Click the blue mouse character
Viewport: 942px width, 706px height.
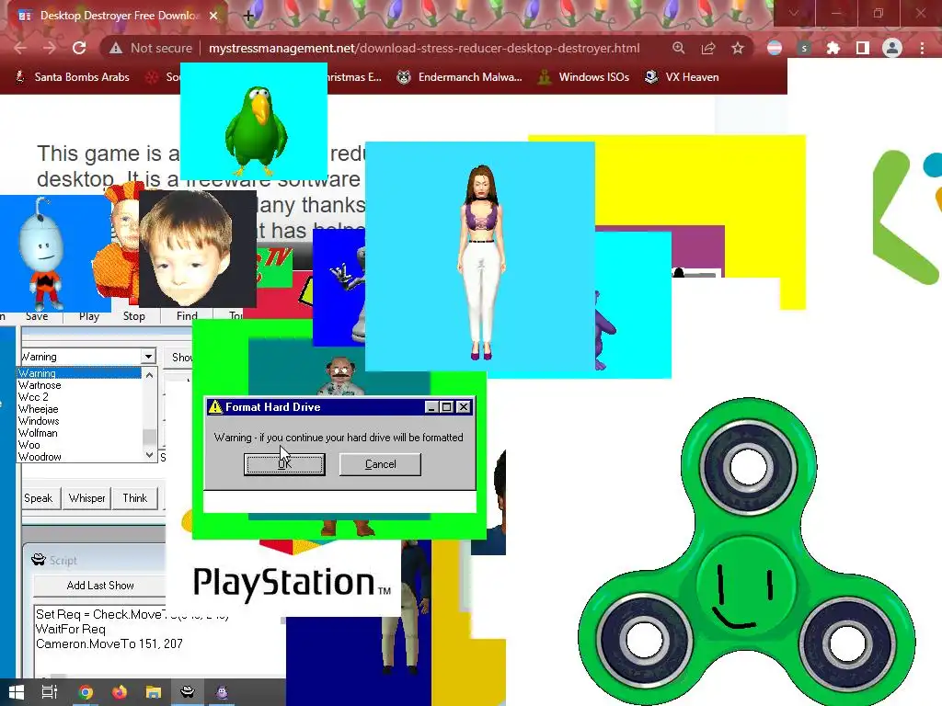42,256
